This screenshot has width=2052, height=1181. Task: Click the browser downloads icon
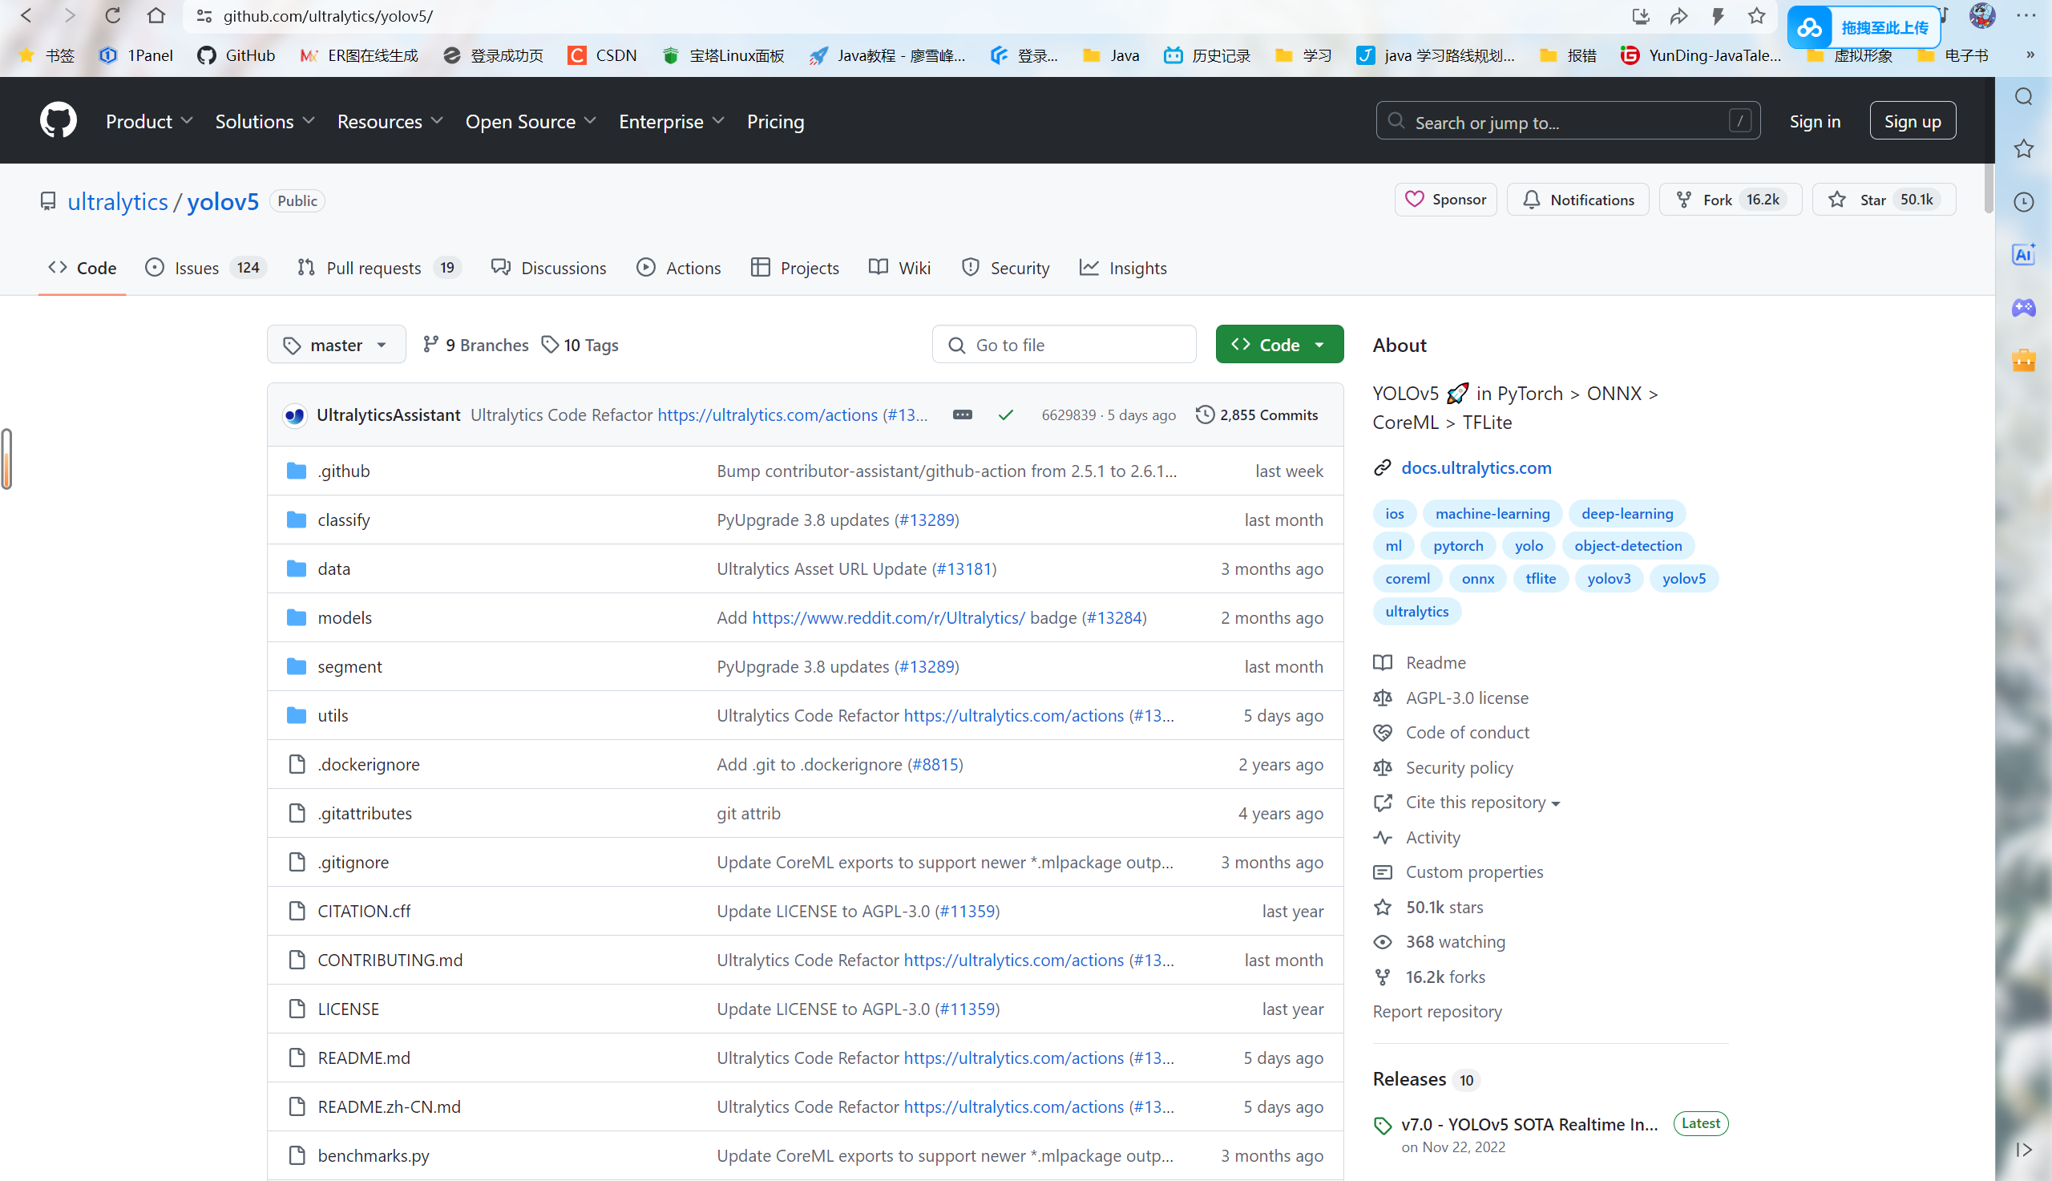click(x=1640, y=15)
